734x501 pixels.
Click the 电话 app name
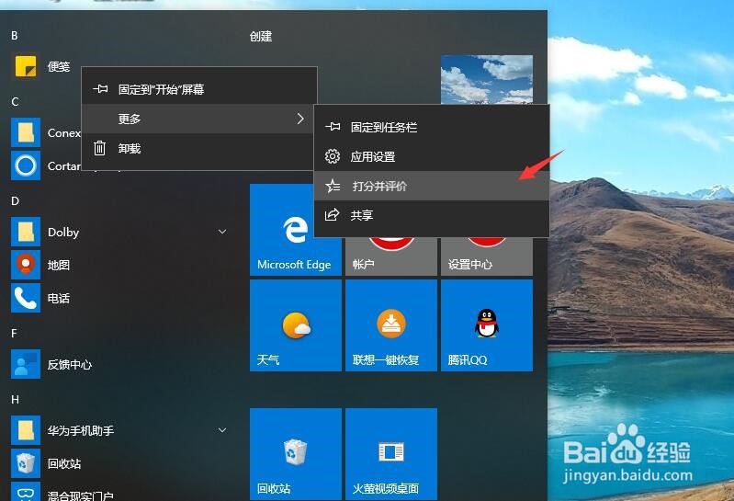(x=59, y=298)
